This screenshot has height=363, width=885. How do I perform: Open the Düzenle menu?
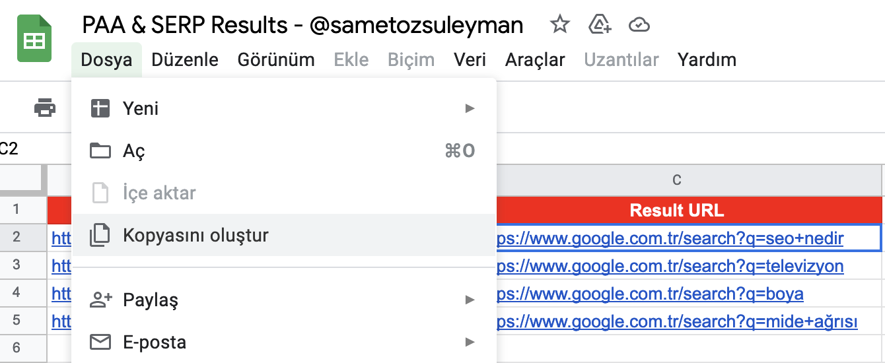[185, 60]
